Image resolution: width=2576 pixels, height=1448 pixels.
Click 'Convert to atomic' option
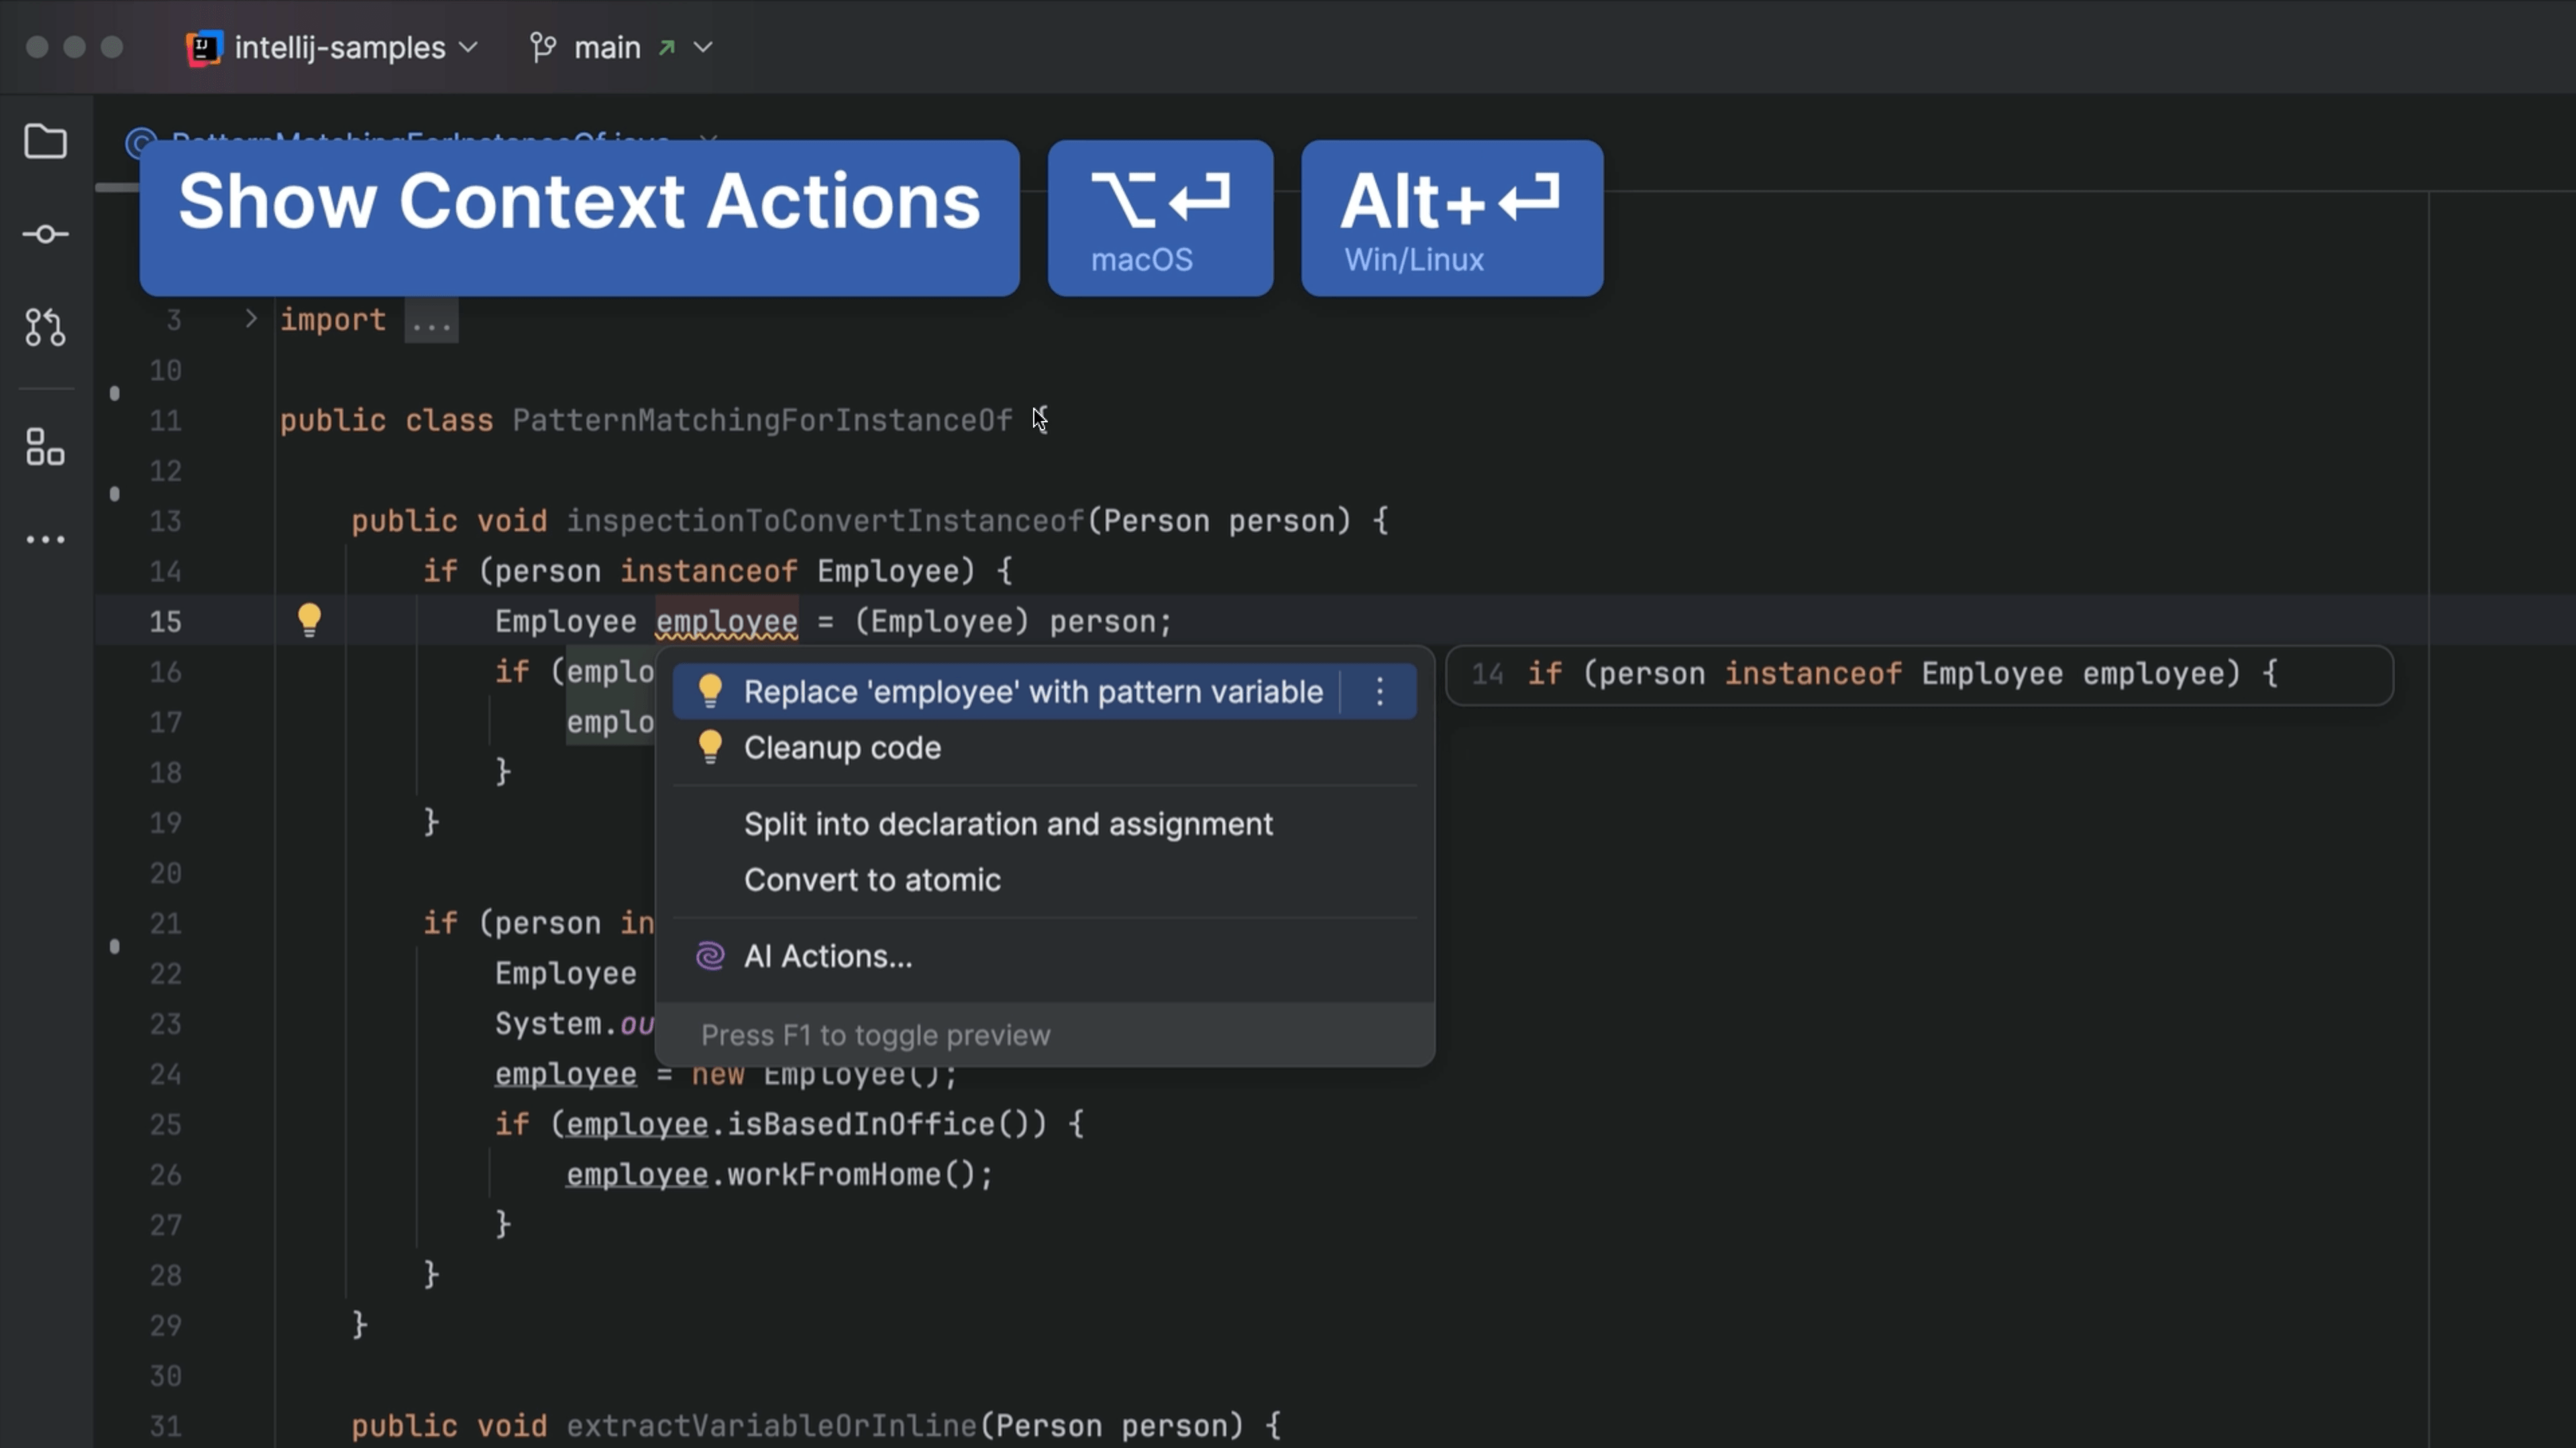872,879
